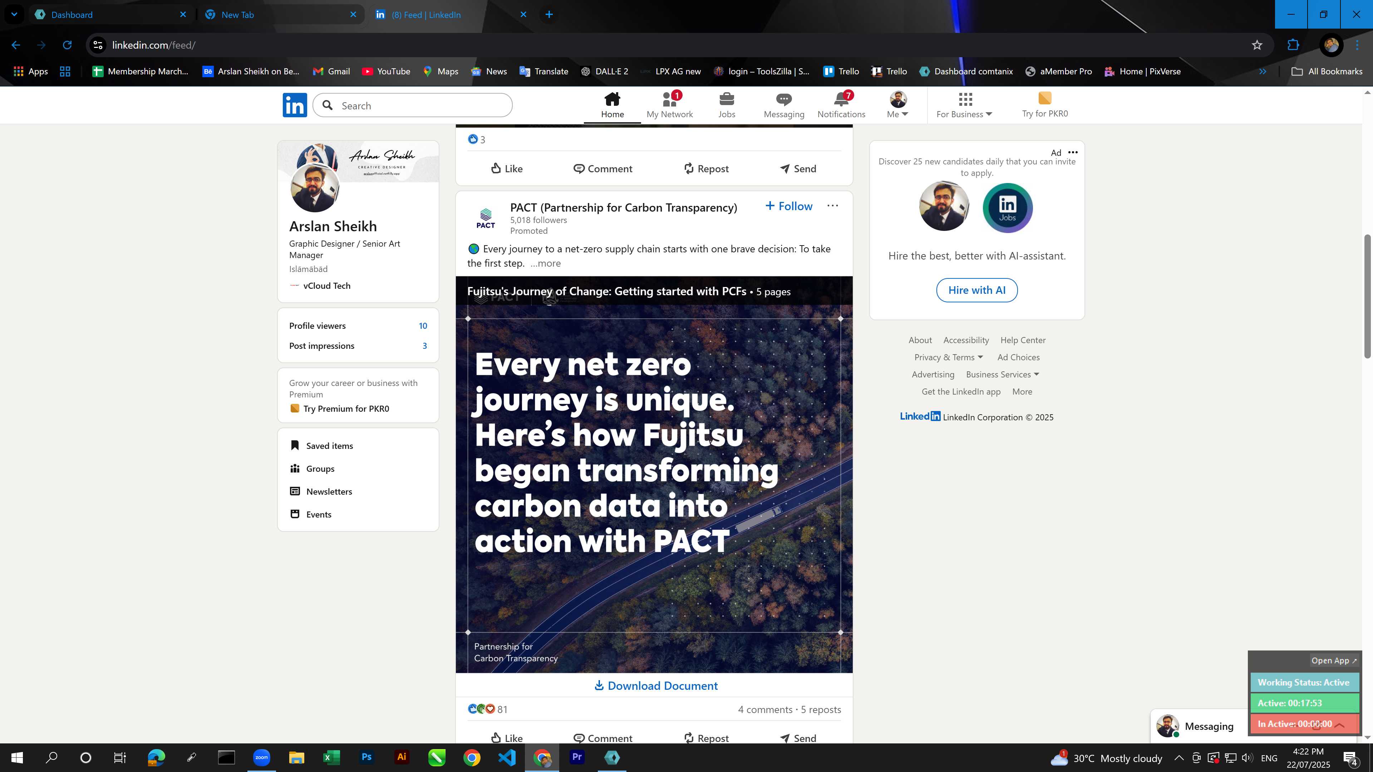Open Chrome extensions puzzle icon
The image size is (1373, 772).
point(1293,45)
